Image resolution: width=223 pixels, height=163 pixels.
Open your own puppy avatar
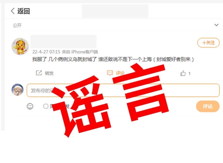tap(17, 90)
